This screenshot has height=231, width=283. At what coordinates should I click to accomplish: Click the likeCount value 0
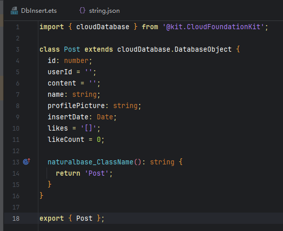coord(99,139)
